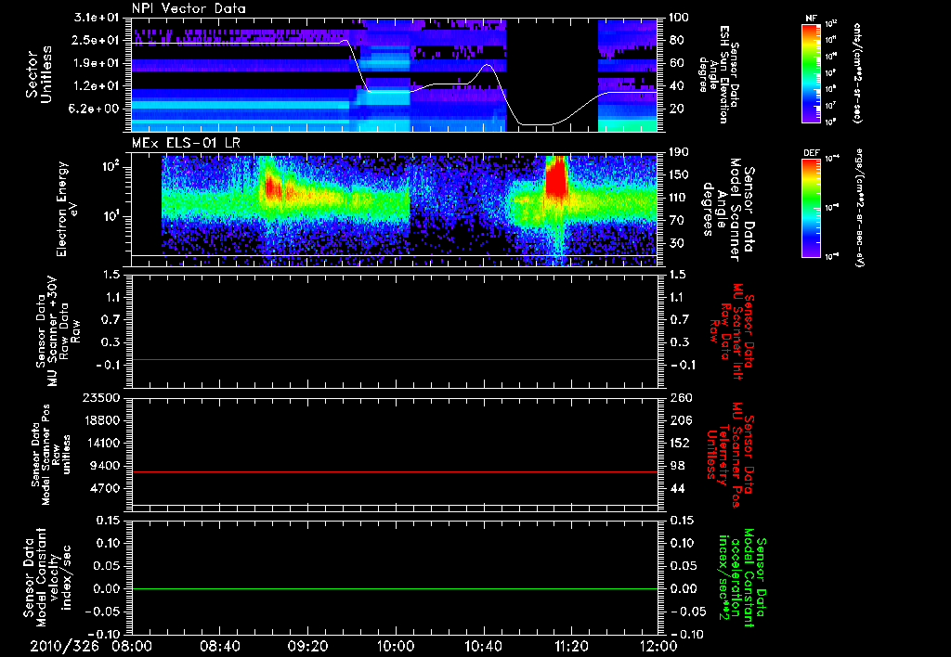Click the '100' sun elevation tick value
951x657 pixels.
pyautogui.click(x=679, y=18)
